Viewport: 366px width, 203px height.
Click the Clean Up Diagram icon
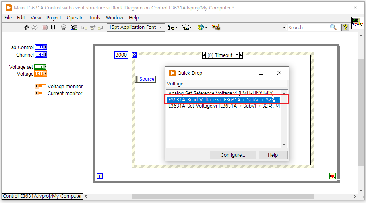click(x=216, y=27)
